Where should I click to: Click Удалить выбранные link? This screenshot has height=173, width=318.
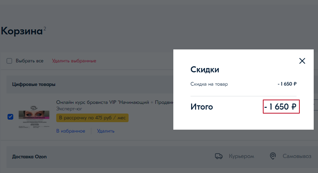click(74, 61)
